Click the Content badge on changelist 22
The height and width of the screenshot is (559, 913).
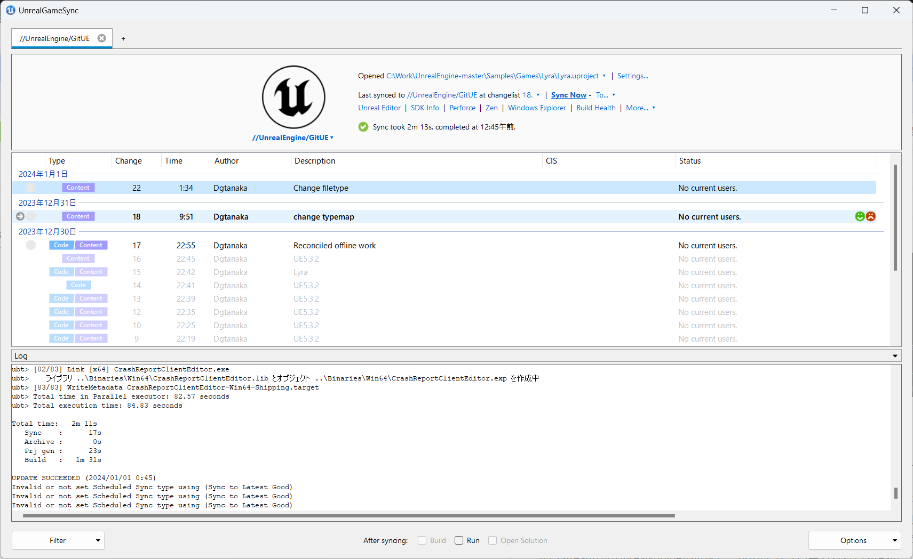point(78,188)
